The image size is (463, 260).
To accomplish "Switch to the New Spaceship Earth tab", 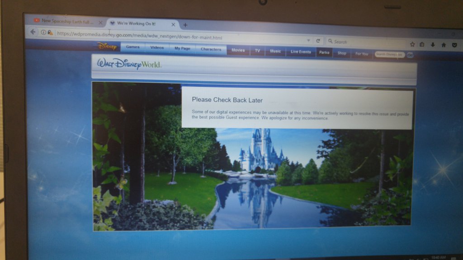I will tap(67, 21).
